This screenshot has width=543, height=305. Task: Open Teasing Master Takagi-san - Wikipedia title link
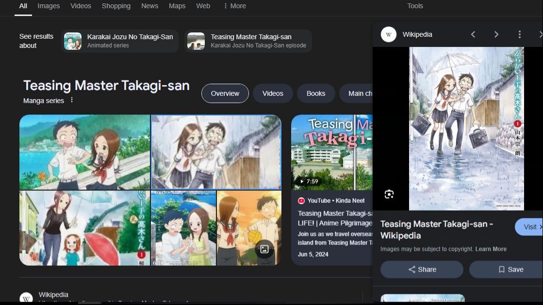coord(437,229)
